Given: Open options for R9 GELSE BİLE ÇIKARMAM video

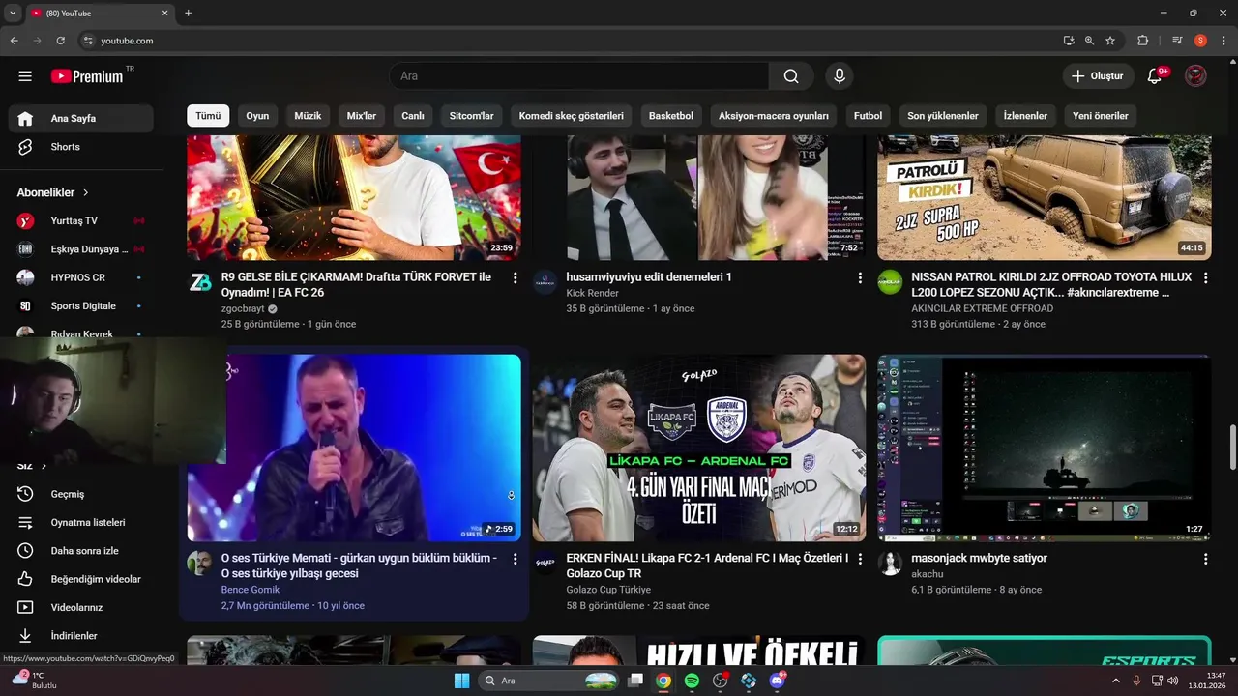Looking at the screenshot, I should (515, 278).
